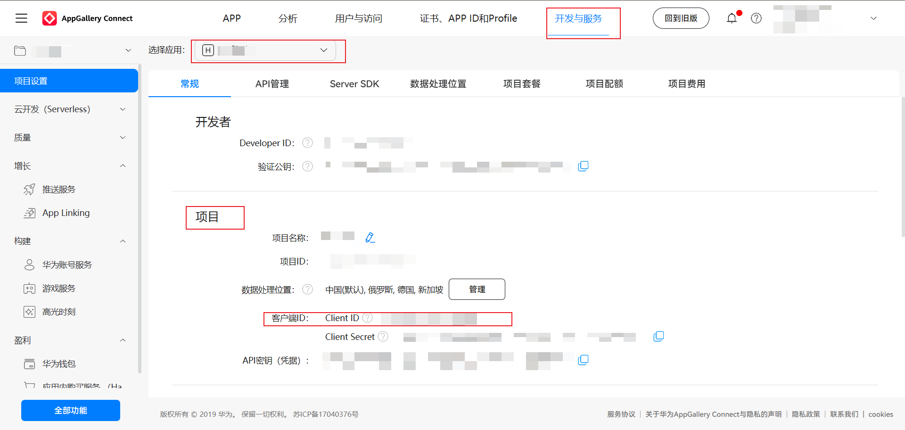The width and height of the screenshot is (905, 430).
Task: Open 关于华为AppGallery Connect与隐私的声明 link
Action: coord(714,414)
